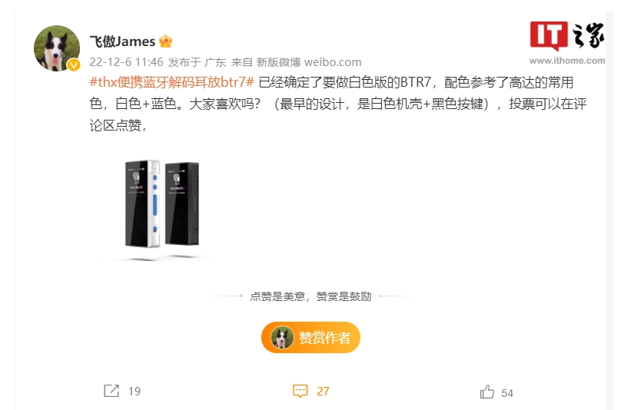Click the www.ithome.com watermark text

pos(567,61)
